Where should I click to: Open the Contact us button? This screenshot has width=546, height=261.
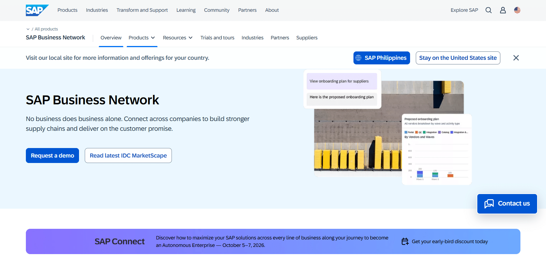(x=507, y=204)
